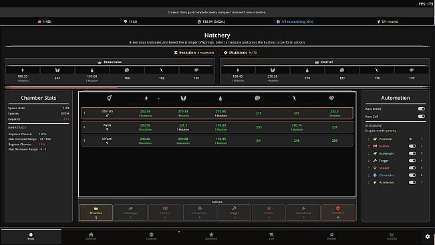Screen dimensions: 435x245
Task: Open the Evolution panel button
Action: [194, 52]
